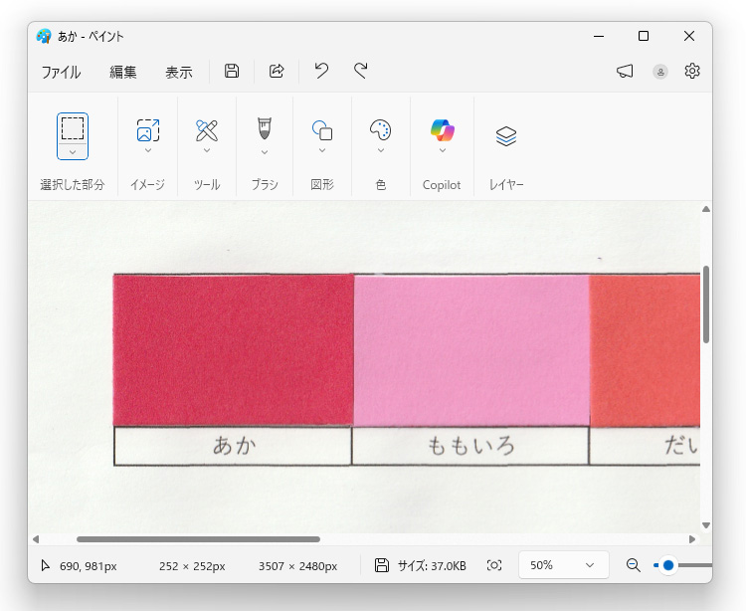Open the ファイル (File) menu
746x611 pixels.
pyautogui.click(x=61, y=72)
